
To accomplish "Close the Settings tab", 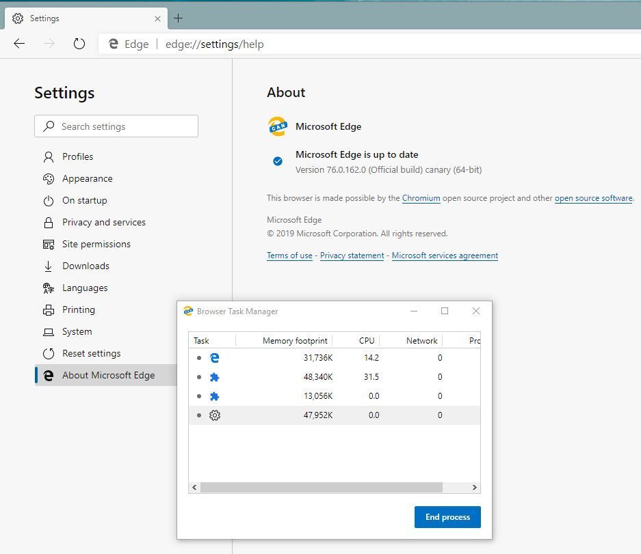I will 157,18.
